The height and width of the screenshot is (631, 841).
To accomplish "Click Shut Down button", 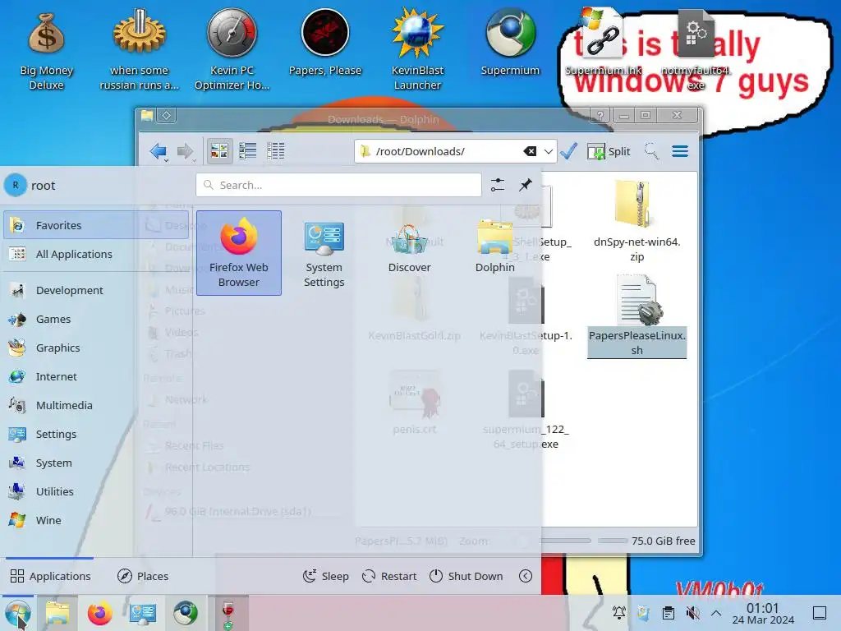I will [466, 576].
